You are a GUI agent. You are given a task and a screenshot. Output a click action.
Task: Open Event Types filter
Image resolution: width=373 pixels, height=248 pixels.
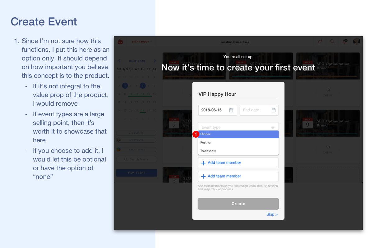[136, 149]
